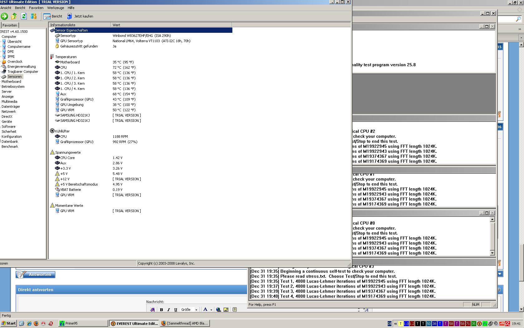Click the Italic formatting icon in reply editor
Viewport: 524px width, 328px height.
pos(168,310)
